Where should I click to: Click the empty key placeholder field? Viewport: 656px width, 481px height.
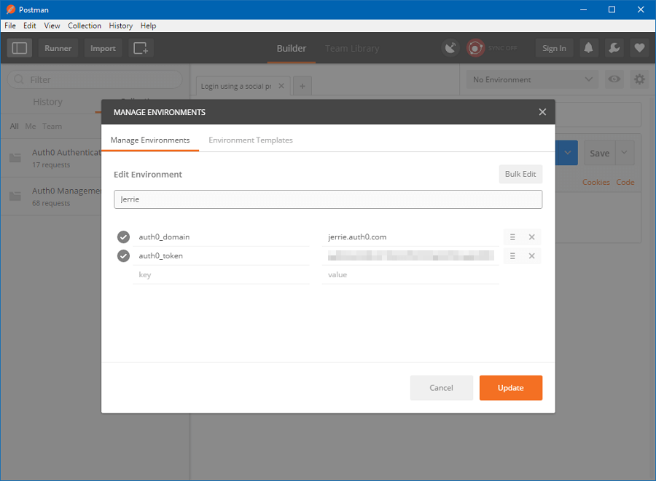click(x=221, y=275)
